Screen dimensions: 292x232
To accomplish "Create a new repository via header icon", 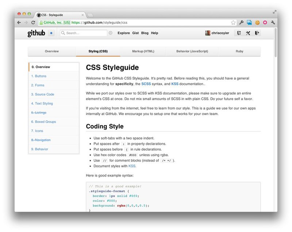I will point(239,33).
